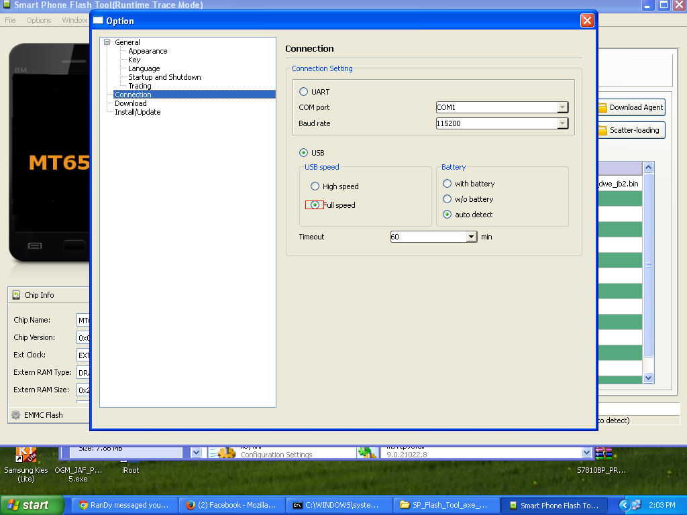
Task: Click the SP_Flash_Tool folder taskbar icon
Action: click(x=405, y=506)
